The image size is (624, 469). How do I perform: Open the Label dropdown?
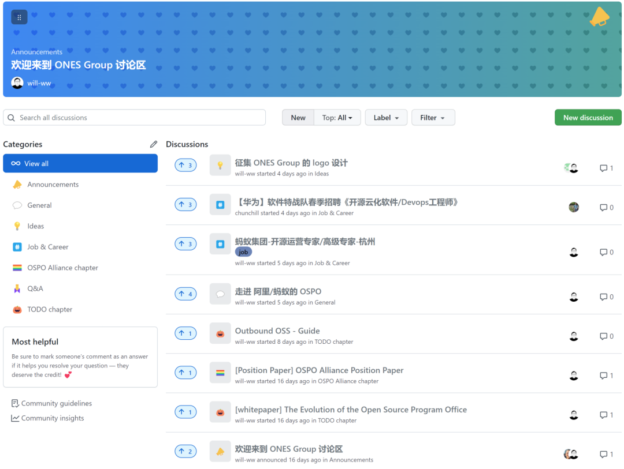pyautogui.click(x=386, y=118)
